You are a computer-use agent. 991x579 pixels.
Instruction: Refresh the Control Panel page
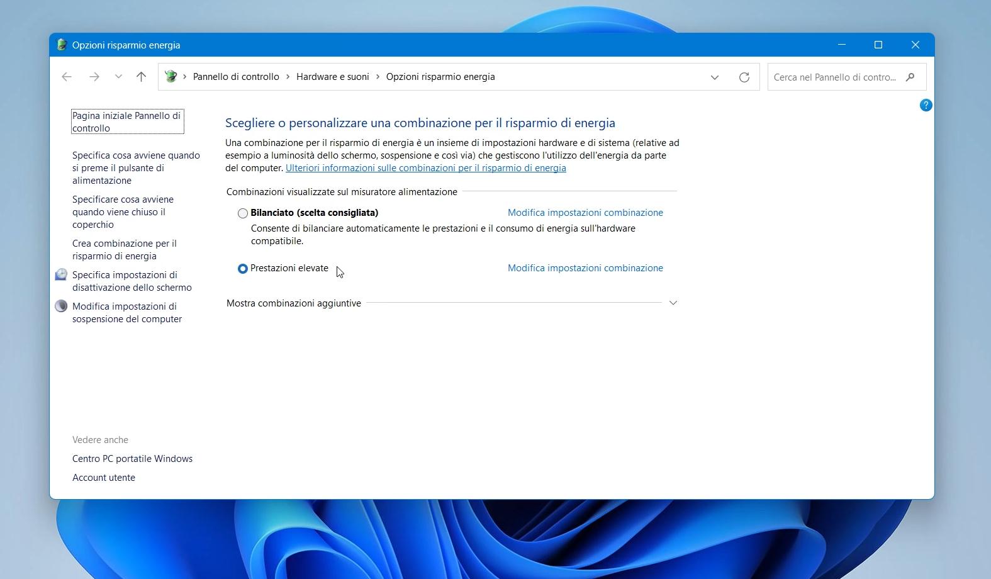click(x=744, y=77)
